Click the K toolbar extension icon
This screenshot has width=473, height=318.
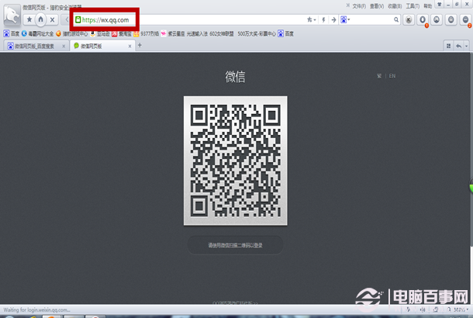(409, 20)
